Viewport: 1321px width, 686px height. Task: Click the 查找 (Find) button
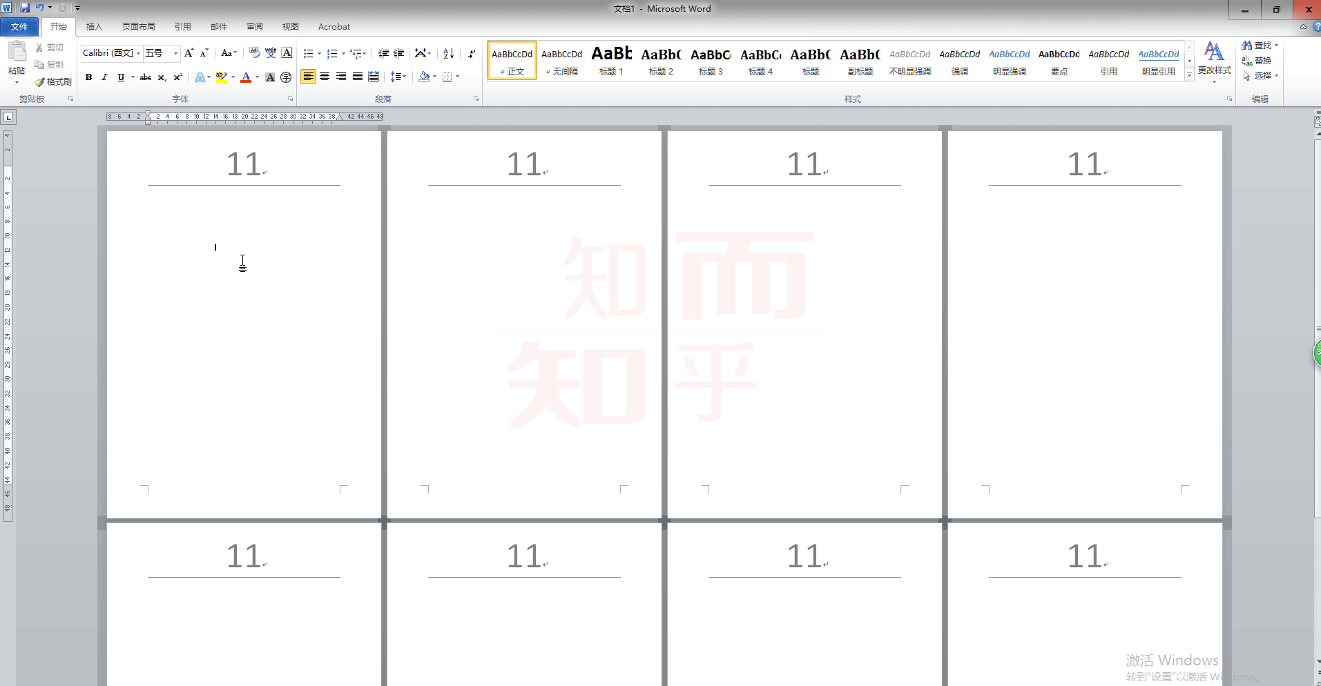pyautogui.click(x=1260, y=45)
